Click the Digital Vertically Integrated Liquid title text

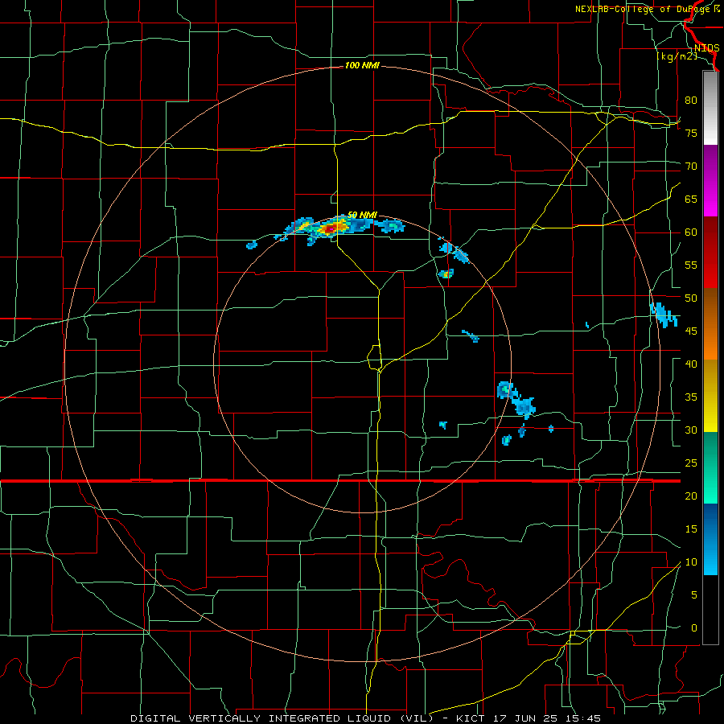pyautogui.click(x=282, y=718)
